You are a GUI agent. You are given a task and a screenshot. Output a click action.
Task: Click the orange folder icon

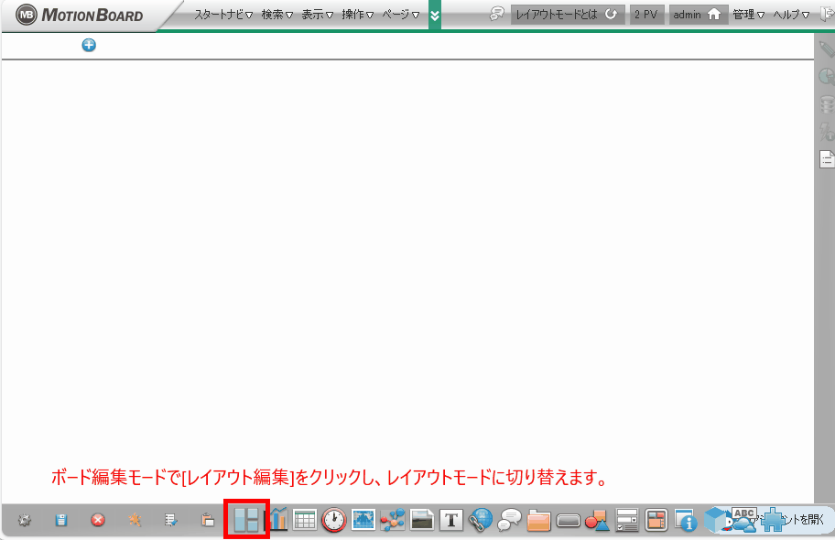point(538,520)
